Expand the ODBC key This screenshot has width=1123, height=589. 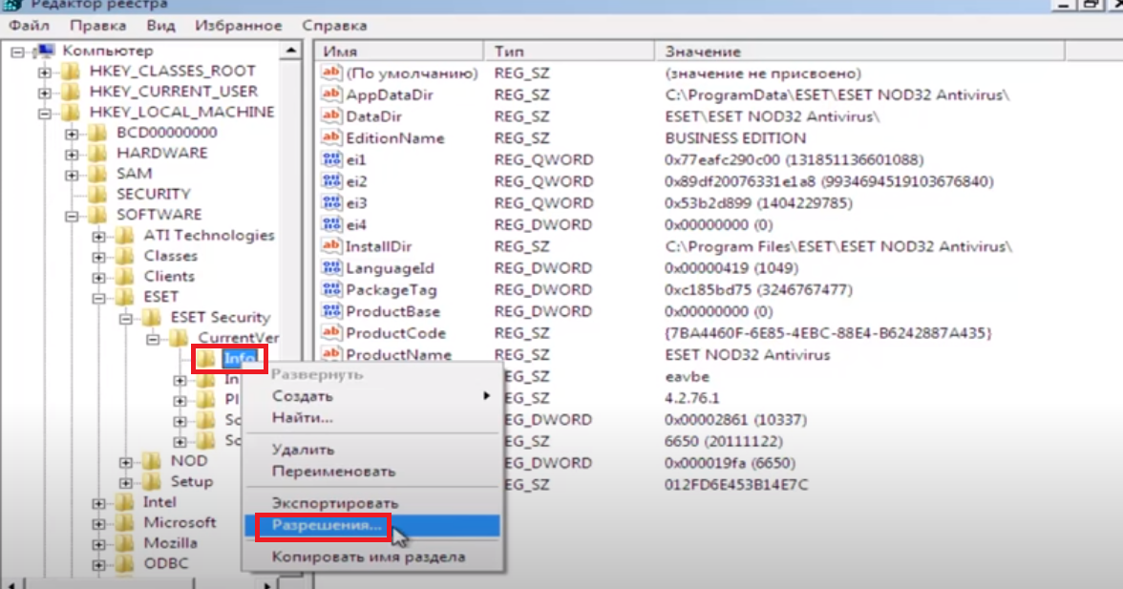pyautogui.click(x=99, y=565)
